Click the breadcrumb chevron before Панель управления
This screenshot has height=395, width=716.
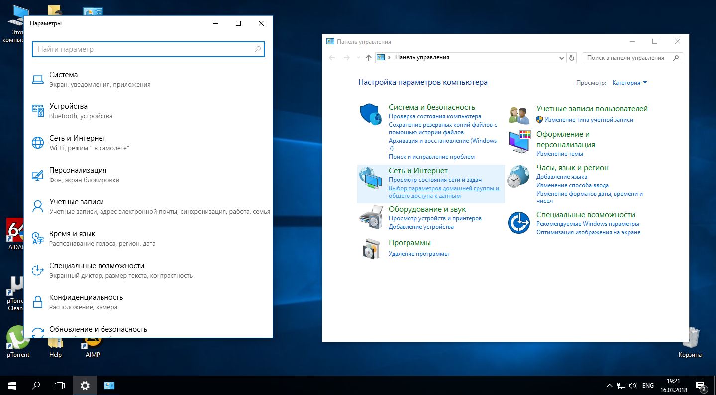click(389, 58)
